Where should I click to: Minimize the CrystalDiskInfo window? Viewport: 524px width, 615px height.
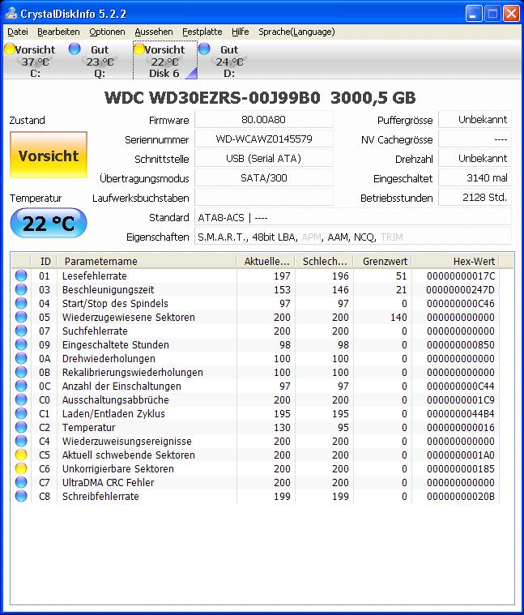(474, 14)
